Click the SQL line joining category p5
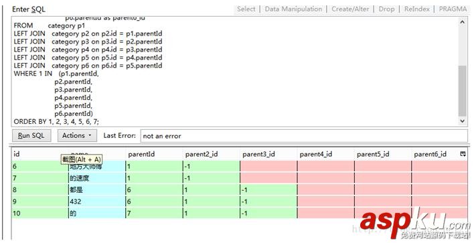 pos(88,58)
